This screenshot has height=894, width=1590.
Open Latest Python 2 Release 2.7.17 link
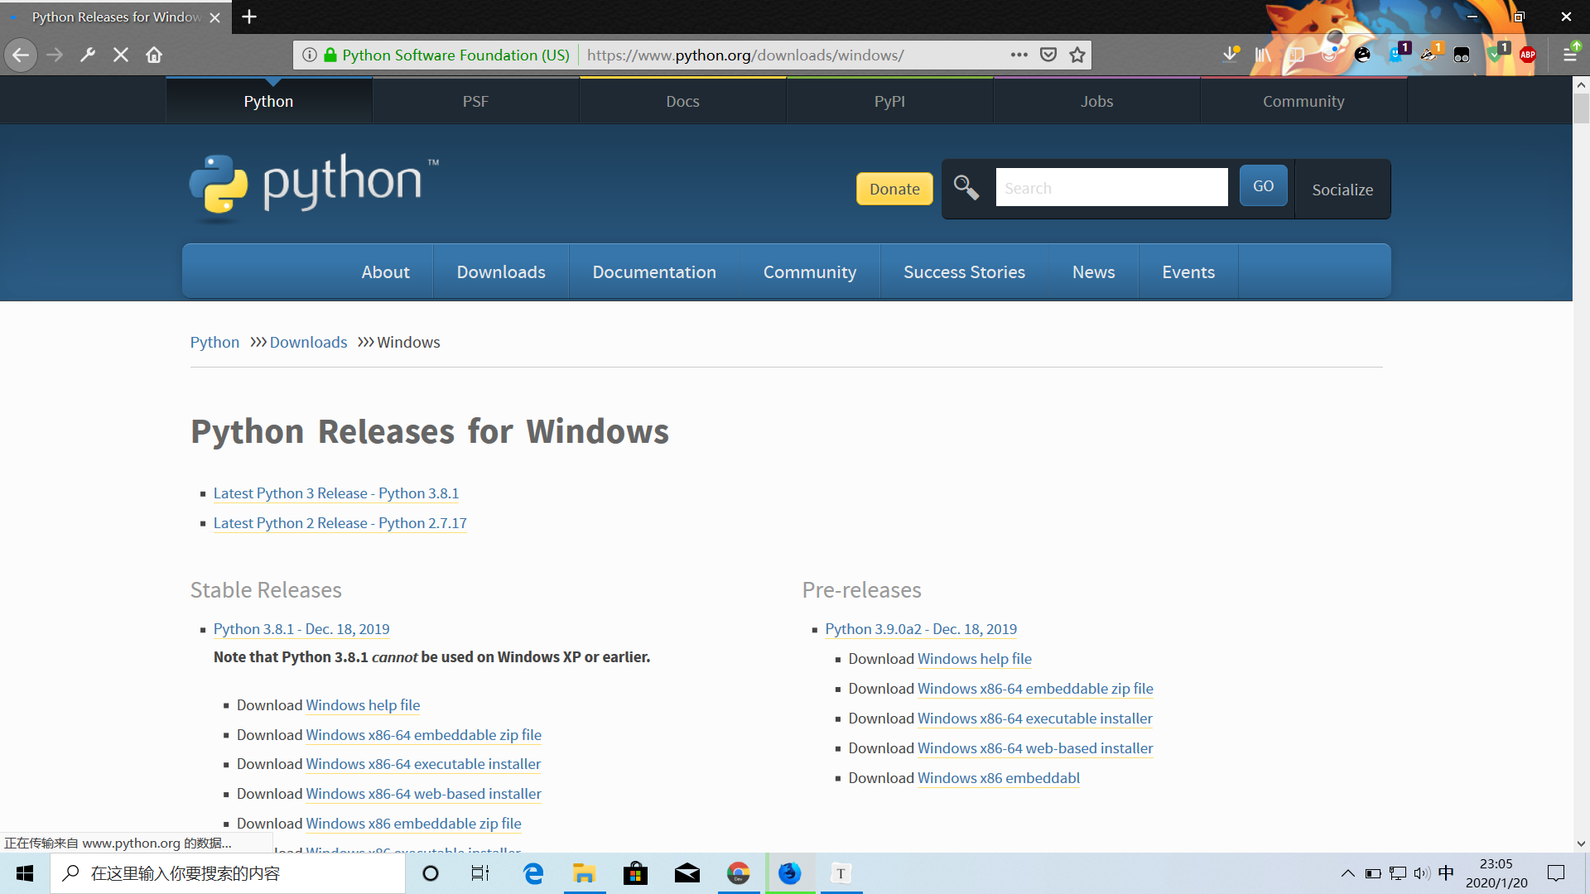pos(340,523)
